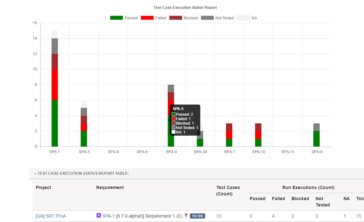Image resolution: width=364 pixels, height=222 pixels.
Task: Open the [QA] SRT ProA project link
Action: pos(51,216)
